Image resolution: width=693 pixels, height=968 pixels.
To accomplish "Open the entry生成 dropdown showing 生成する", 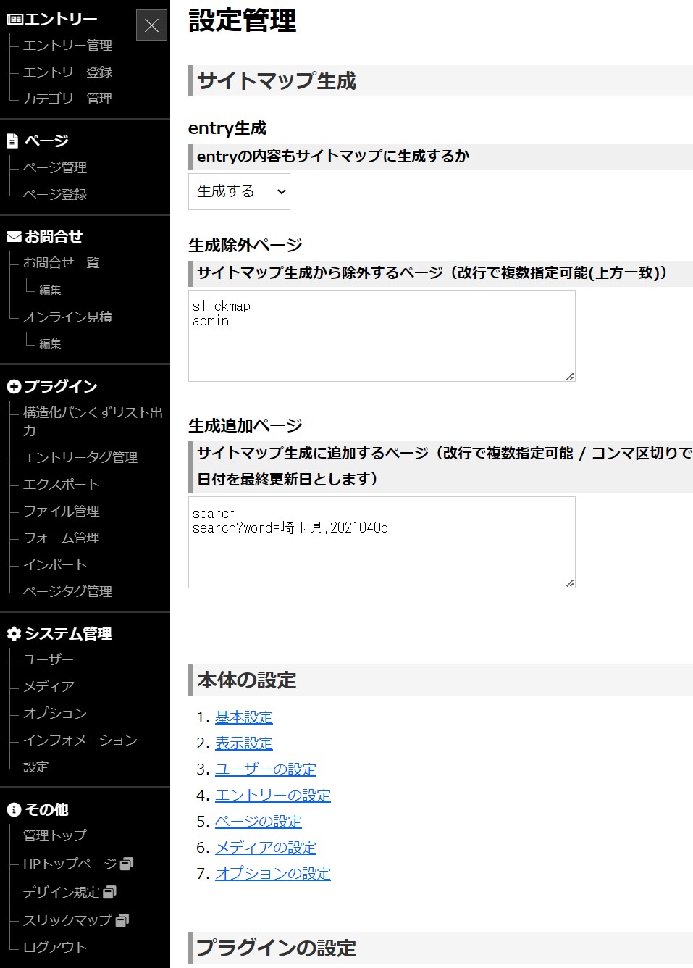I will click(239, 191).
